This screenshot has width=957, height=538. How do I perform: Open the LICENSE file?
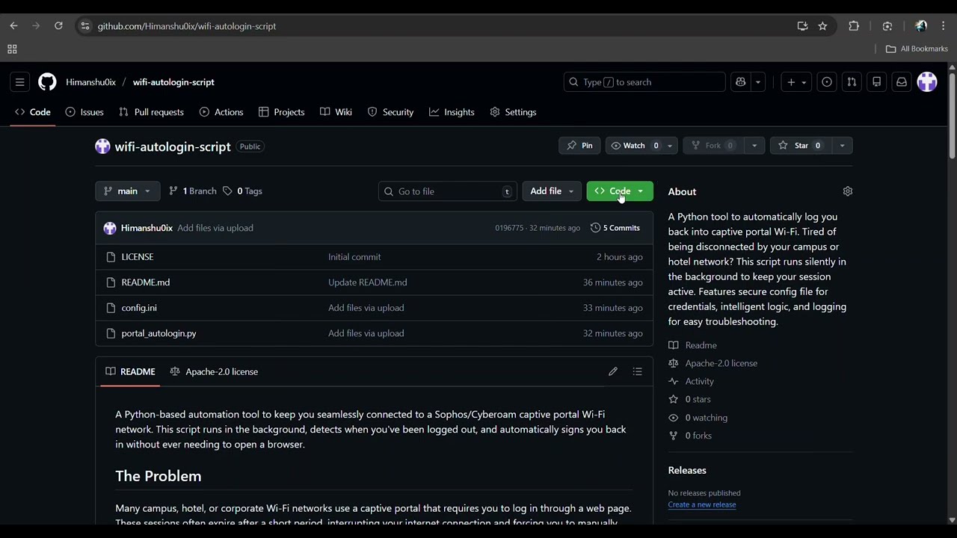(138, 257)
